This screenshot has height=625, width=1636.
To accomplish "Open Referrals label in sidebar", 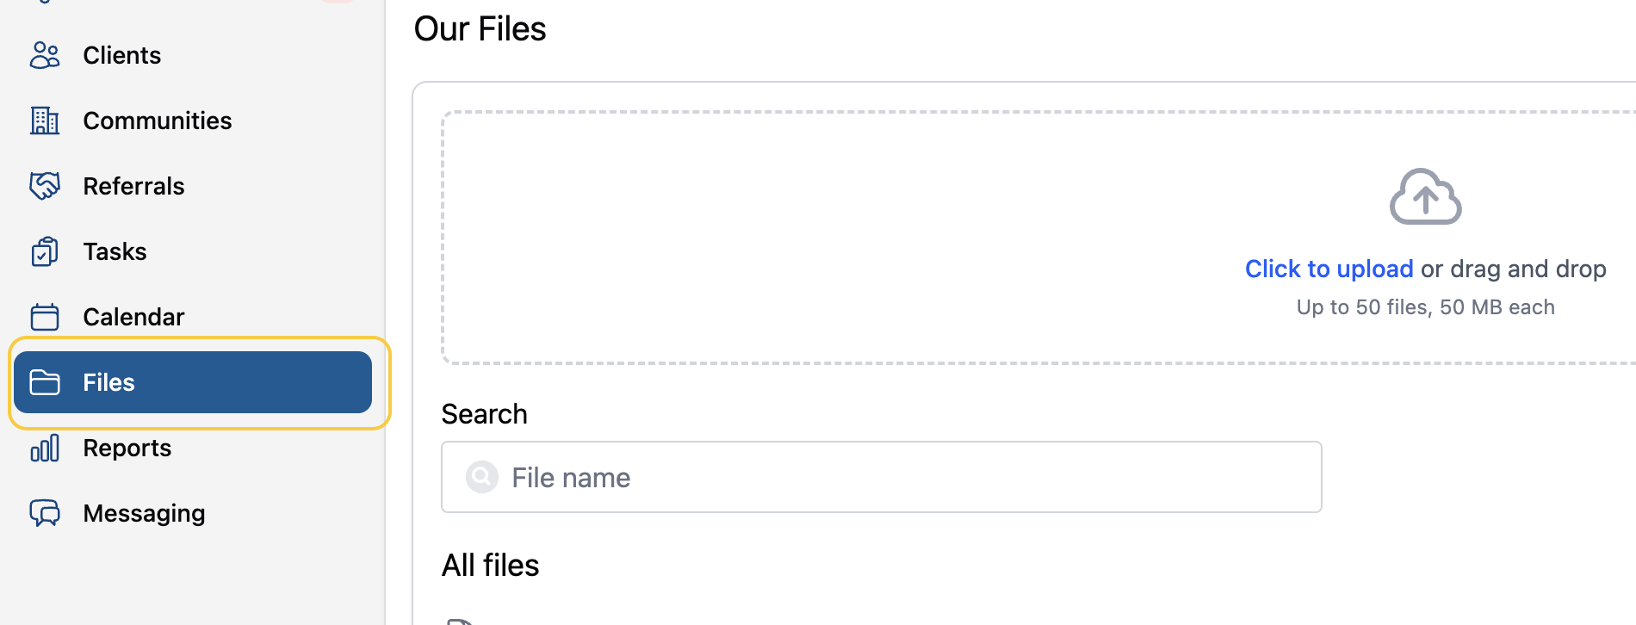I will (x=133, y=186).
